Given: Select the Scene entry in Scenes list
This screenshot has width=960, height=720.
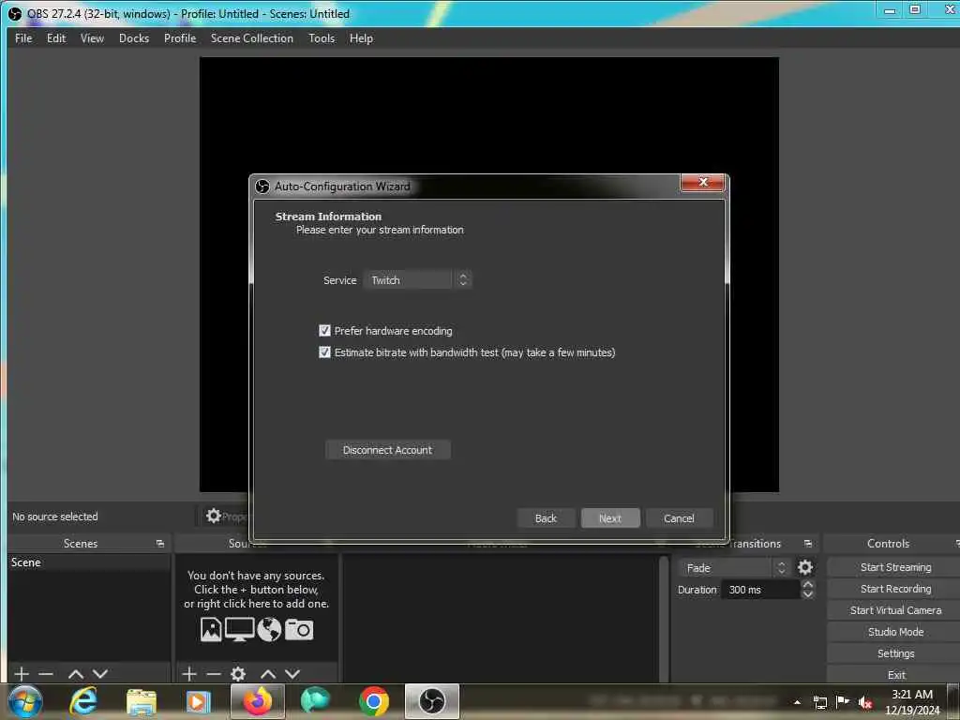Looking at the screenshot, I should [89, 562].
